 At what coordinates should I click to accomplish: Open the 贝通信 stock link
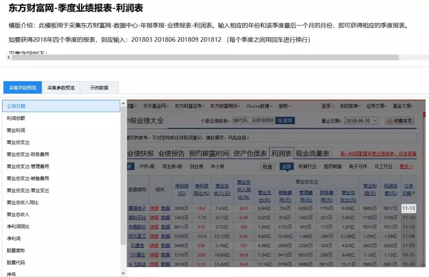coord(137,246)
